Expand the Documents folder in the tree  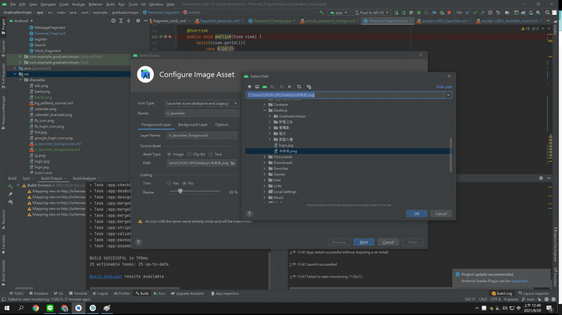pos(265,157)
